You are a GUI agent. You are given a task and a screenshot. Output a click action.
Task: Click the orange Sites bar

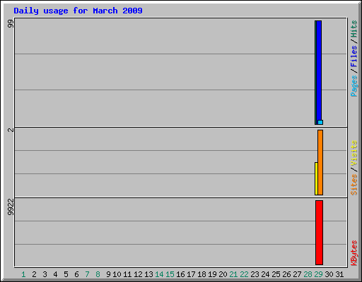[320, 162]
